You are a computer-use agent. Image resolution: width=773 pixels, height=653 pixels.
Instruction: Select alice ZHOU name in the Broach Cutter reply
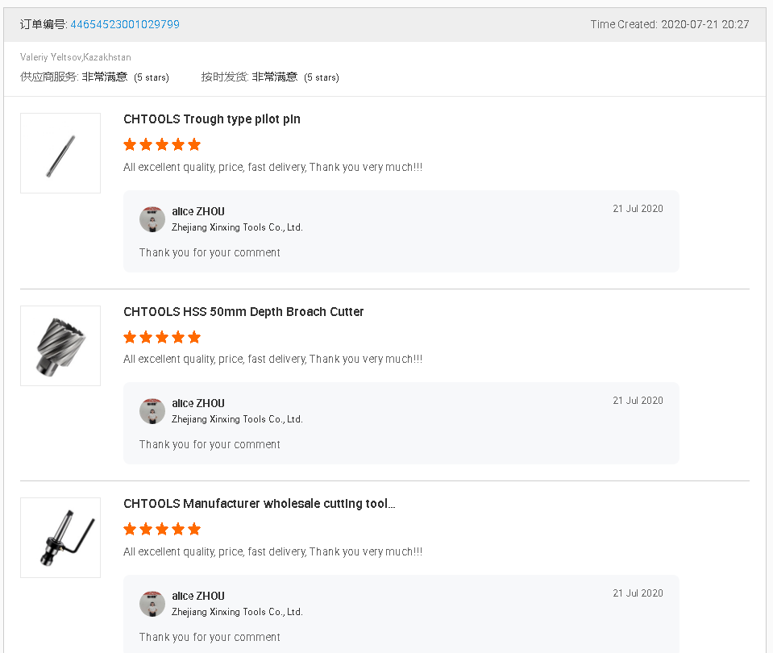[198, 404]
